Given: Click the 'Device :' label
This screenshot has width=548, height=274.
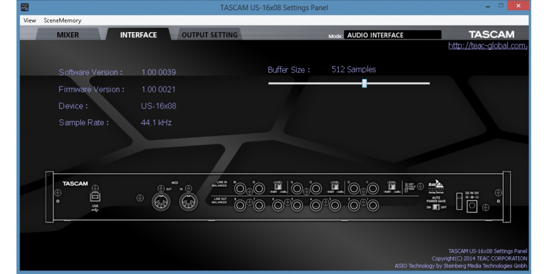Looking at the screenshot, I should coord(73,106).
